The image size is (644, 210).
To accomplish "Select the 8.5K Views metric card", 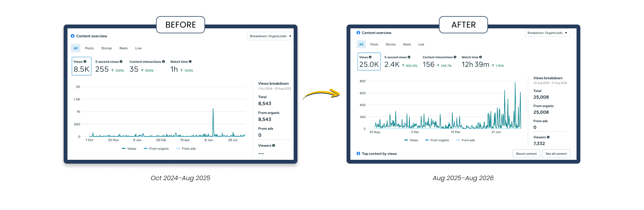I will (82, 66).
